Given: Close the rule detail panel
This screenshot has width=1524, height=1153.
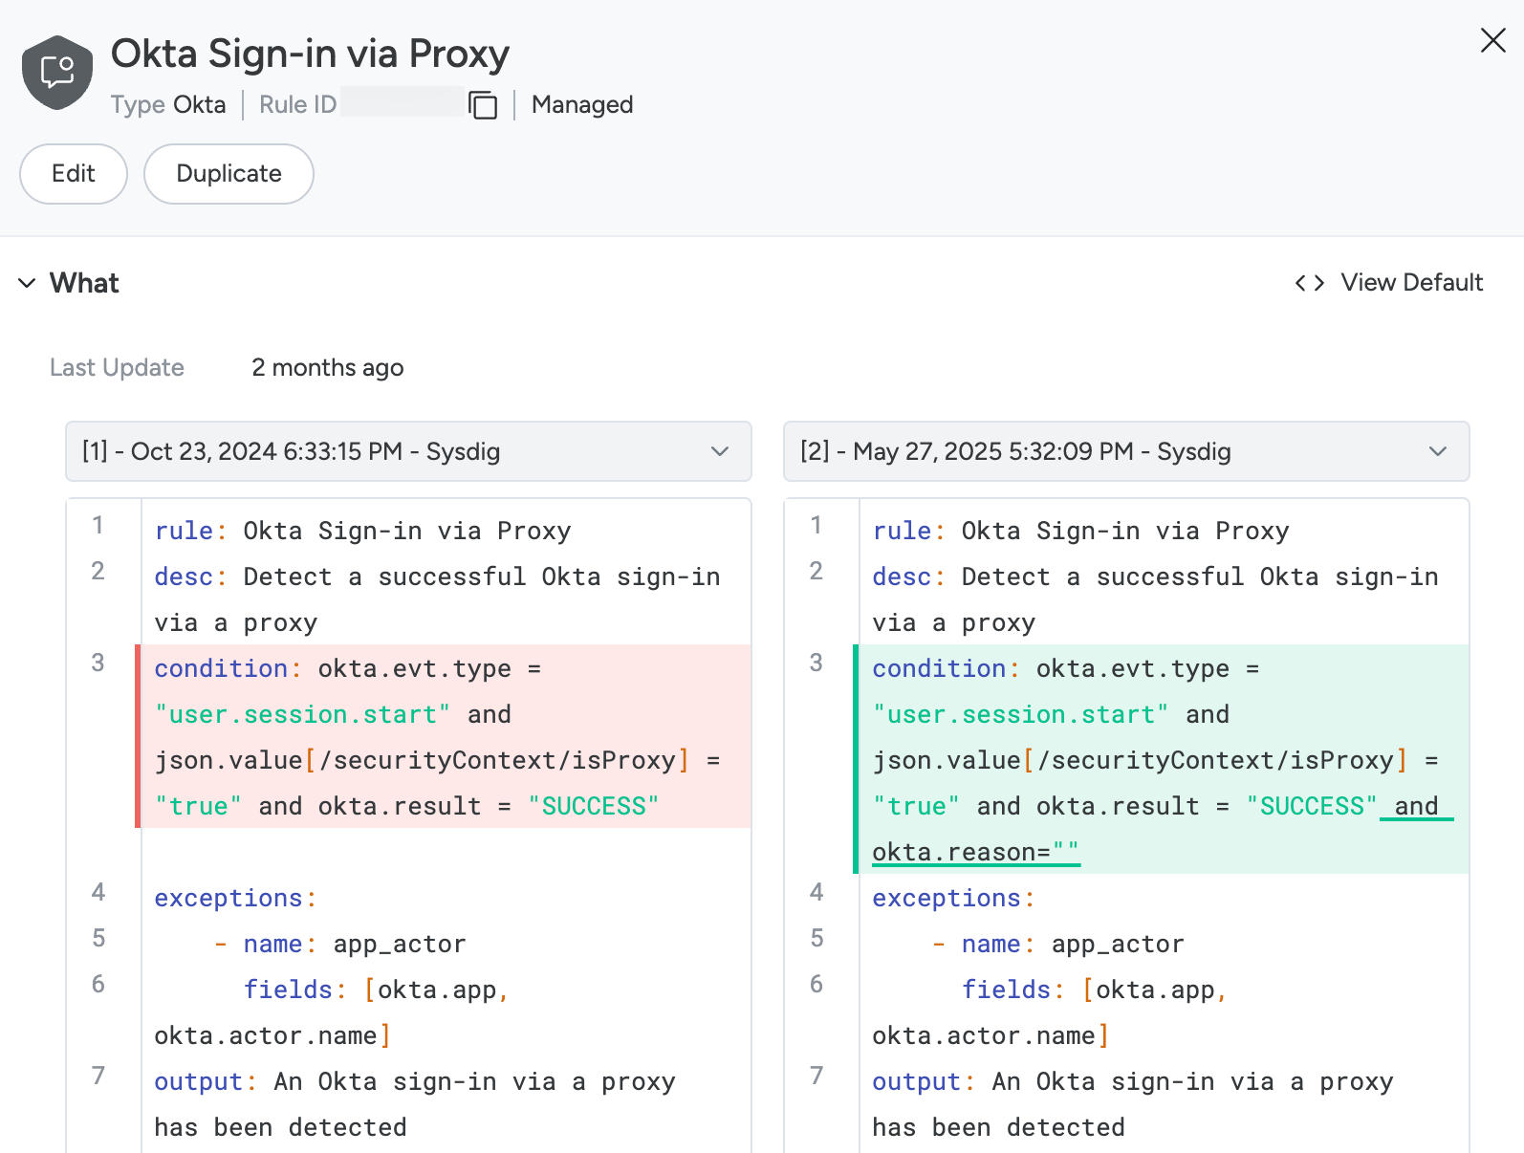Looking at the screenshot, I should [1492, 40].
